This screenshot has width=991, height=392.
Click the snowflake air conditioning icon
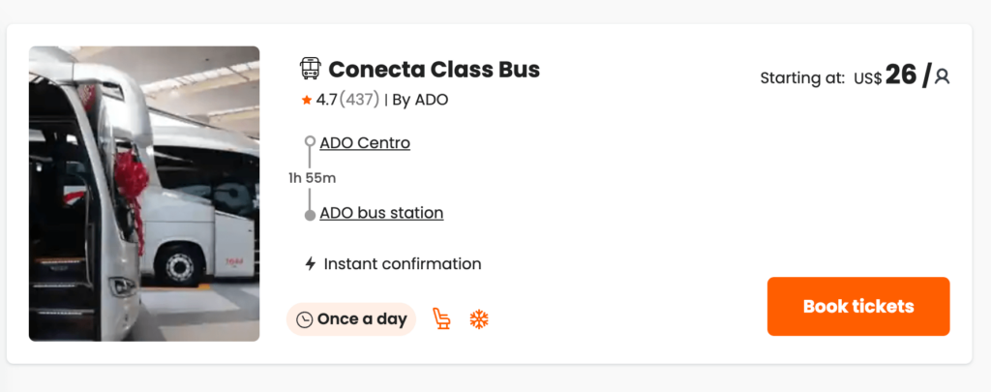click(x=479, y=318)
